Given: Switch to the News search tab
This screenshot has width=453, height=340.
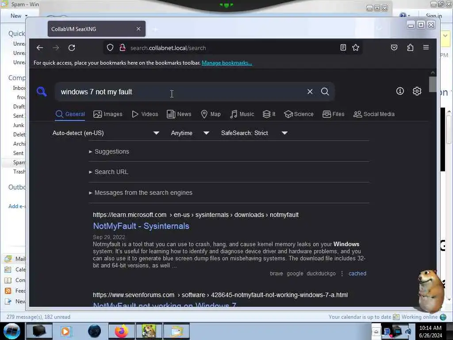Looking at the screenshot, I should coord(179,114).
